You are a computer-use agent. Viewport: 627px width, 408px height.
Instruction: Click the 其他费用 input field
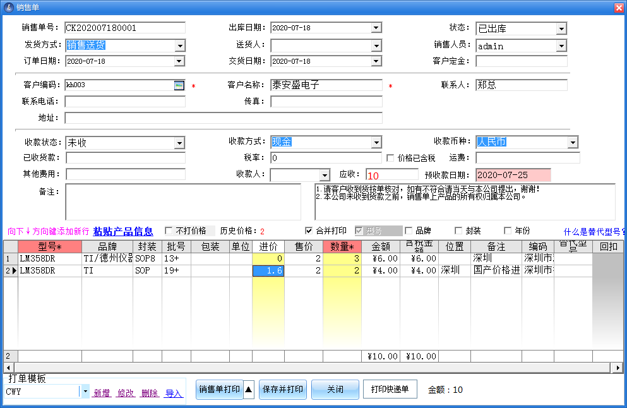coord(126,174)
